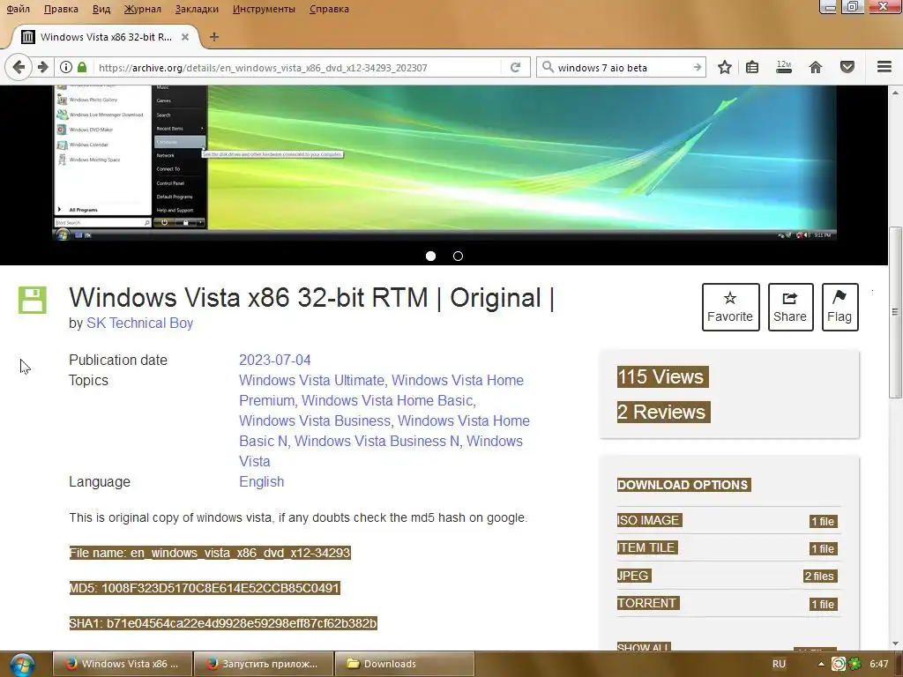
Task: Open a new tab with the plus button
Action: [214, 37]
